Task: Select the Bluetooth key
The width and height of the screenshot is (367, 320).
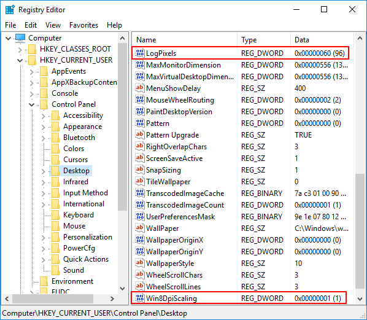Action: (79, 138)
